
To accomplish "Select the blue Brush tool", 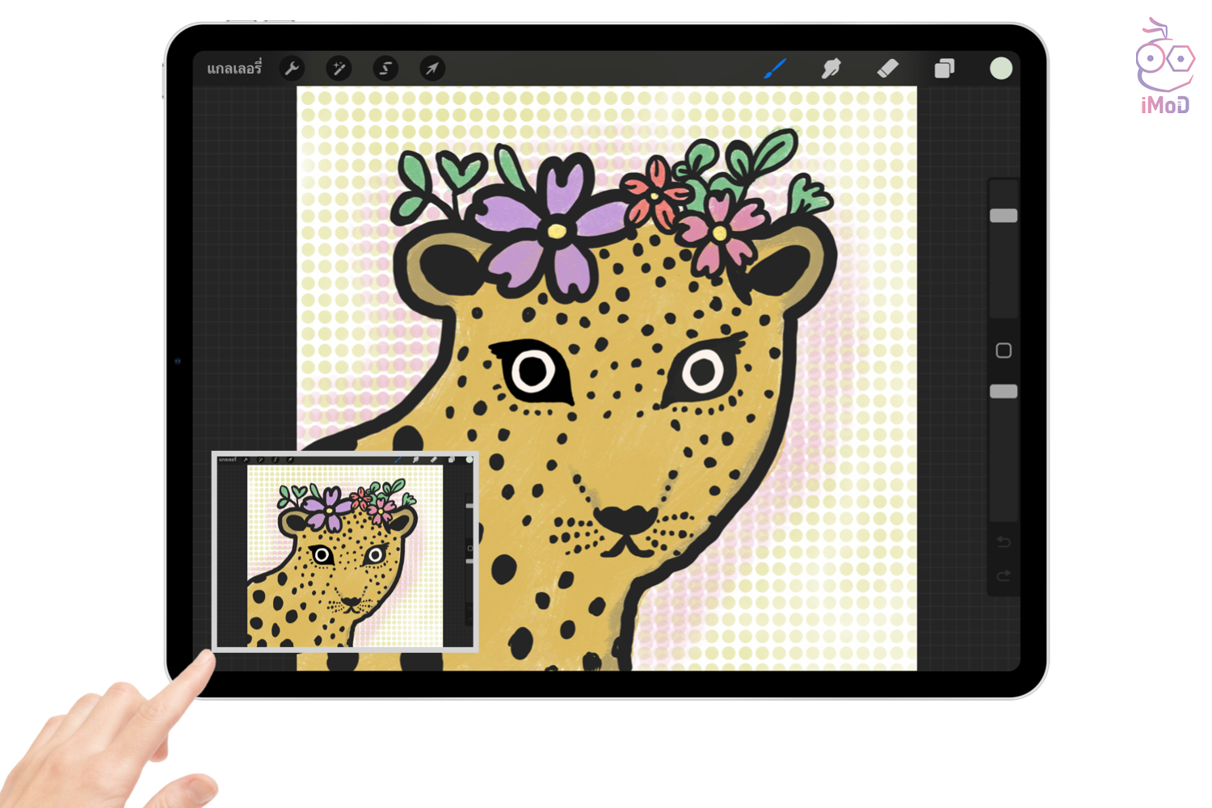I will click(774, 69).
